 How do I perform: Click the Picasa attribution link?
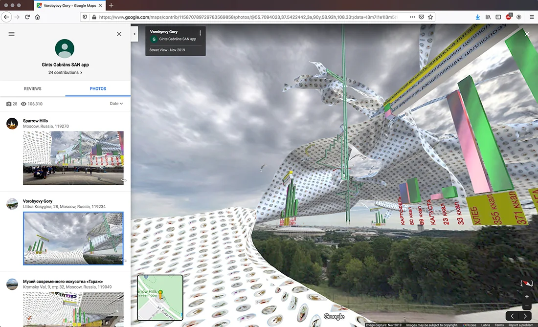pos(470,325)
